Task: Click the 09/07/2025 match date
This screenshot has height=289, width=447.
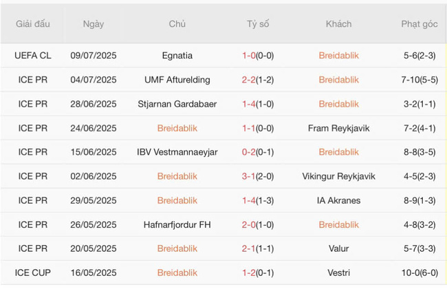Action: [94, 56]
